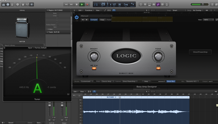This screenshot has height=124, width=218.
Task: Toggle the purple Tuner icon
Action: [158, 4]
